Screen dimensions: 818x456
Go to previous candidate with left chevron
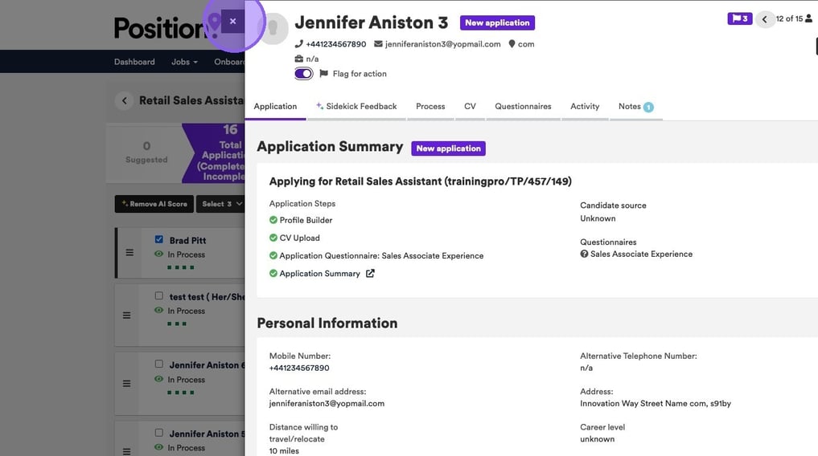[x=764, y=19]
